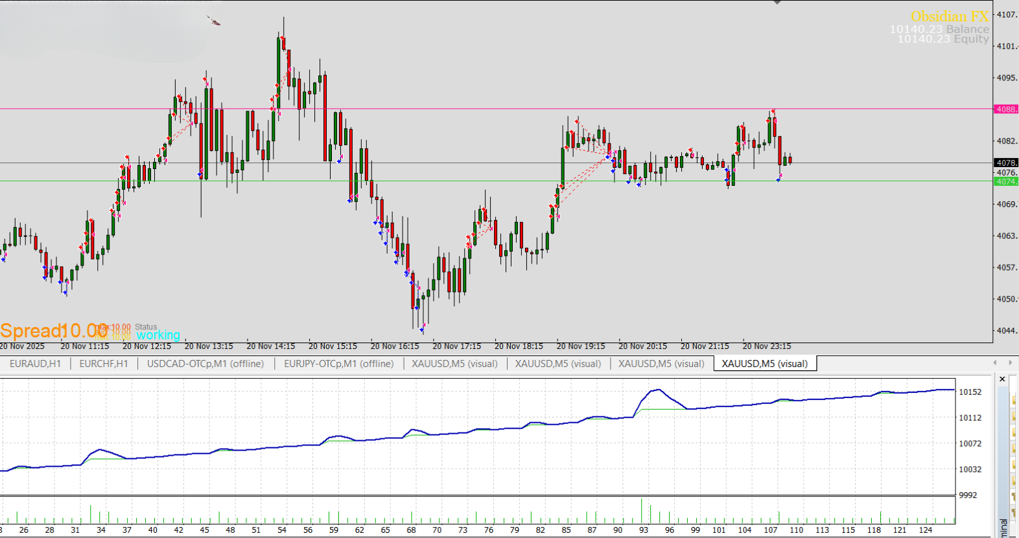Select the USDCAD-OTCp,M1 (offline) tab
This screenshot has height=538, width=1019.
(205, 364)
